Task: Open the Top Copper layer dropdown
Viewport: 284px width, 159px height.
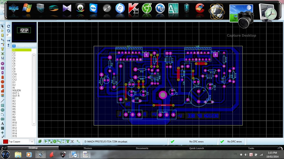Action: tap(32, 141)
